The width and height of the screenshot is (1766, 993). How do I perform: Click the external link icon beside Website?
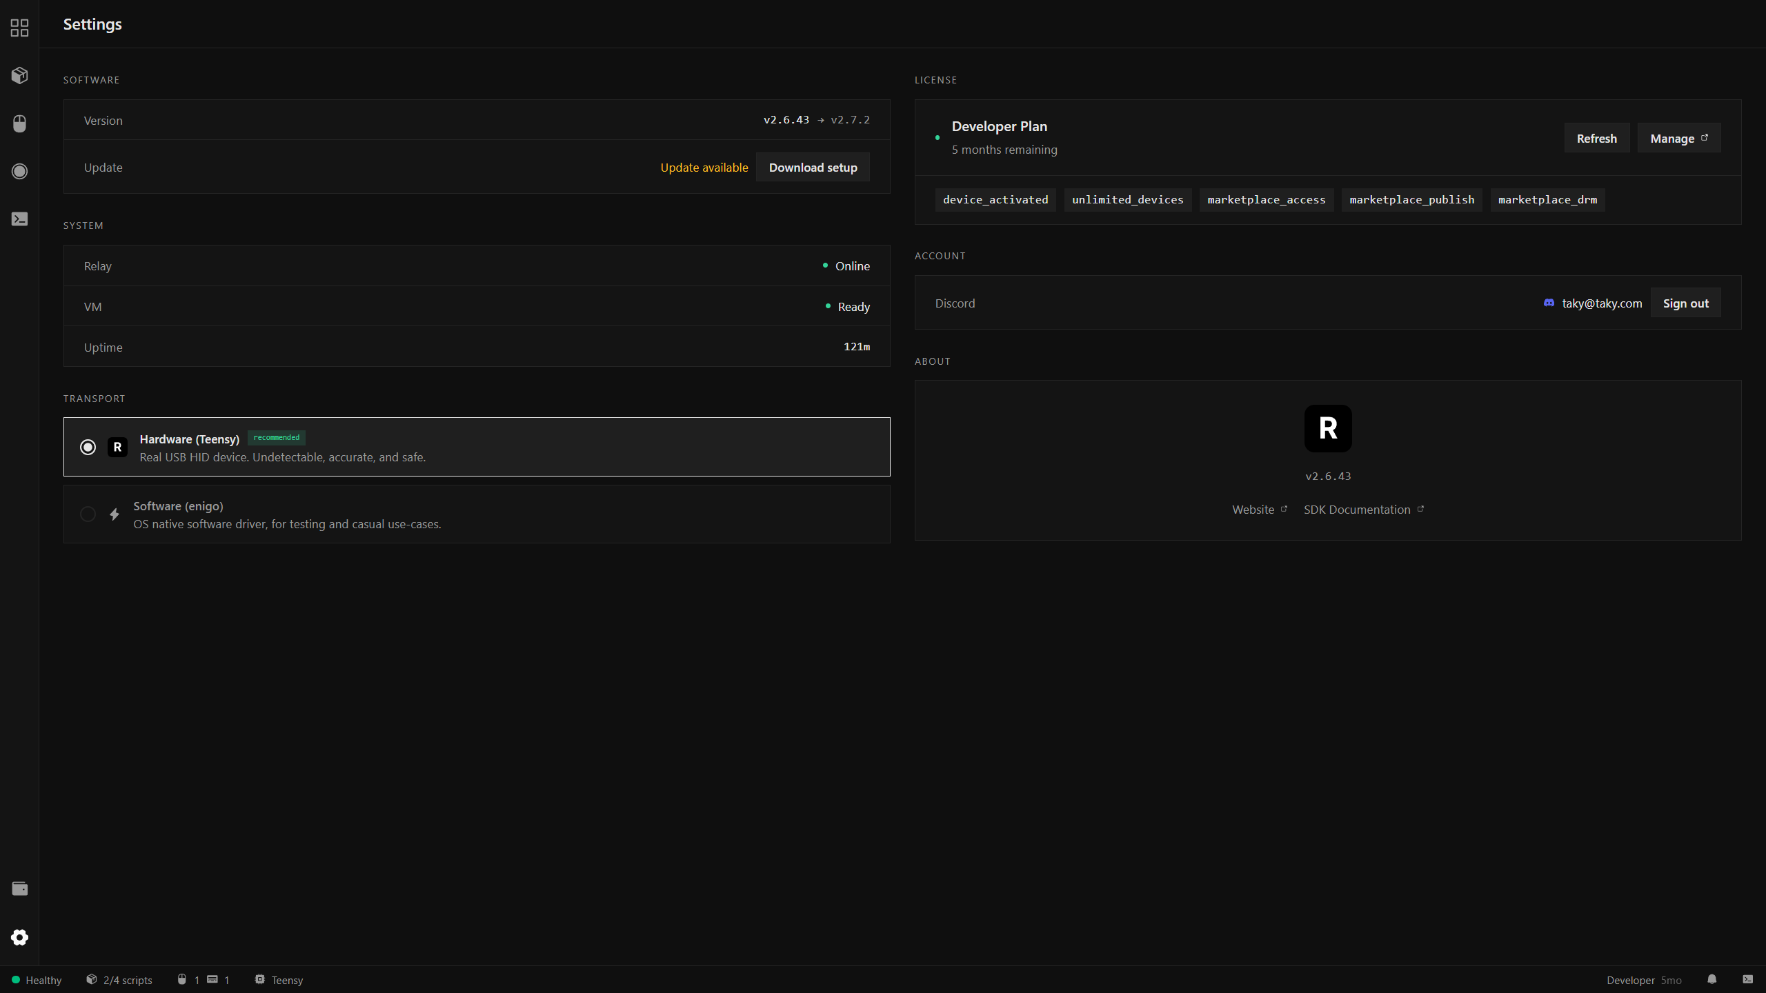(1284, 509)
